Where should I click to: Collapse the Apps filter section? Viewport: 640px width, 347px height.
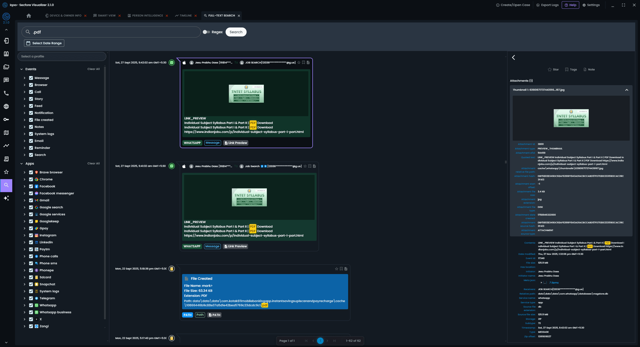click(x=22, y=164)
